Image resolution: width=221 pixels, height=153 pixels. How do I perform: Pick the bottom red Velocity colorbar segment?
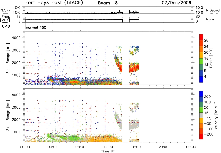(x=201, y=137)
